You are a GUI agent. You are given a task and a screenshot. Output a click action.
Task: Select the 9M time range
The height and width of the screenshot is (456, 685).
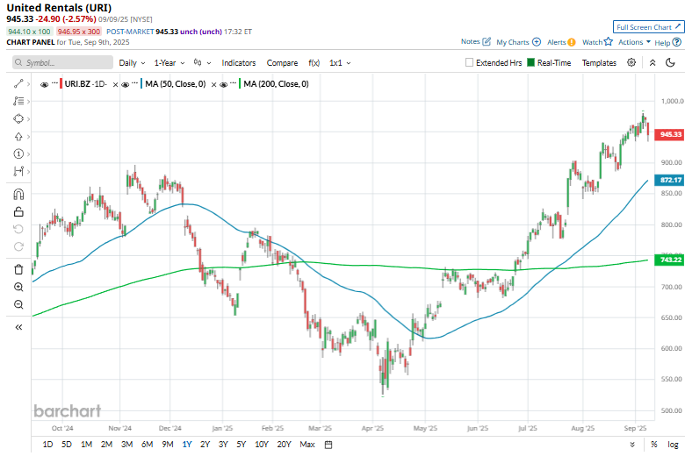coord(168,445)
